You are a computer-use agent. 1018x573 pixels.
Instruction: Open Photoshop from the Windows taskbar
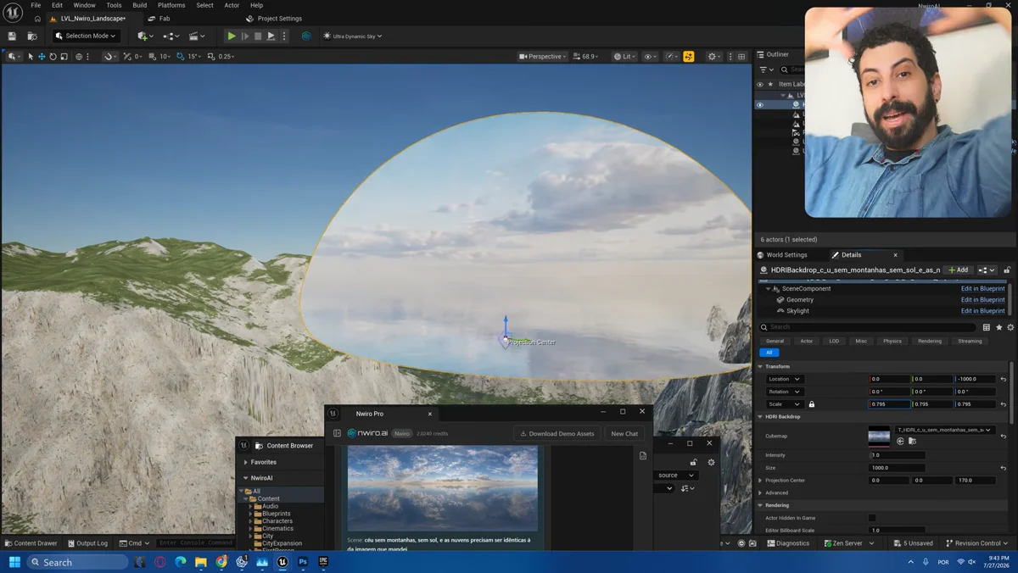point(303,562)
